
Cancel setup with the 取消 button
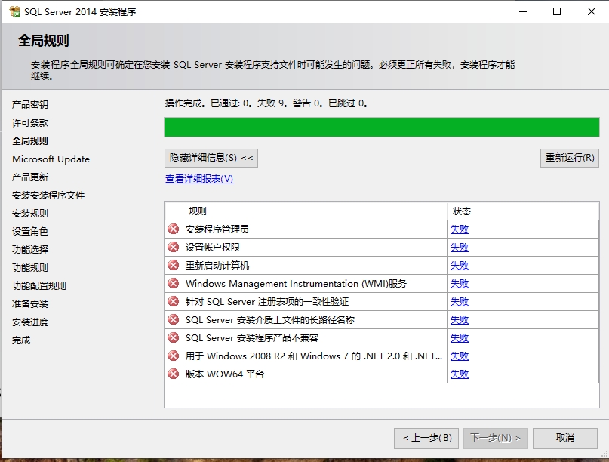click(565, 439)
